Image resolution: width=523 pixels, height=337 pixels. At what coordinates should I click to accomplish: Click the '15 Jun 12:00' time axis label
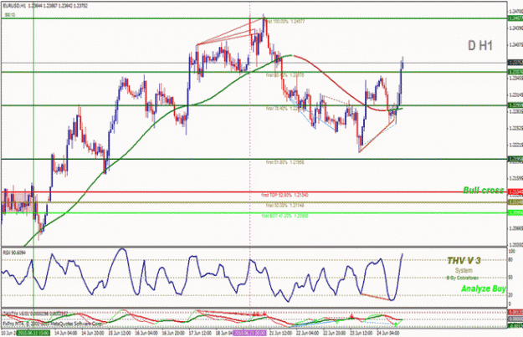coord(119,333)
